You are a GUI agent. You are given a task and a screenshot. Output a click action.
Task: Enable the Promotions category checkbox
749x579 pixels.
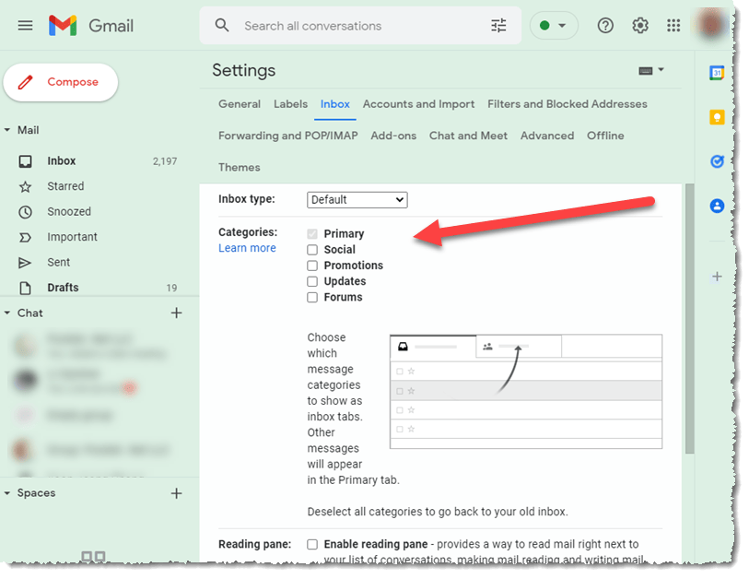pos(312,266)
